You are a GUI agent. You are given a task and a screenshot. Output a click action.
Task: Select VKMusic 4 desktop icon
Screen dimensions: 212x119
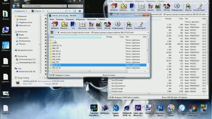pyautogui.click(x=6, y=46)
